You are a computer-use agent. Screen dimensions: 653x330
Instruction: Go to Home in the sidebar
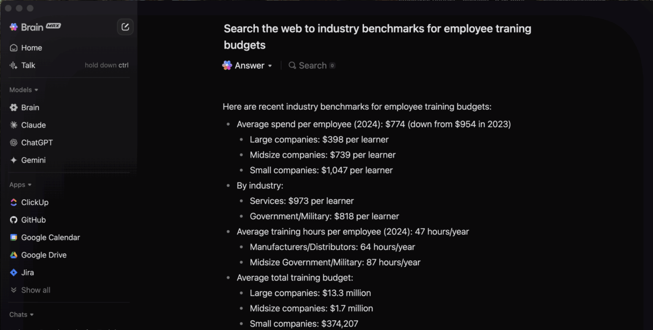[31, 48]
